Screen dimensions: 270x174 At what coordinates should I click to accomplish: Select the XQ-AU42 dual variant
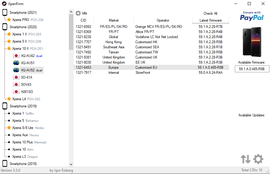32,56
